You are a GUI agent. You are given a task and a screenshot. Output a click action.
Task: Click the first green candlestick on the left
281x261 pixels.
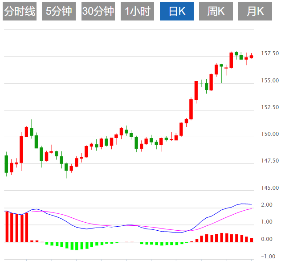(x=6, y=164)
